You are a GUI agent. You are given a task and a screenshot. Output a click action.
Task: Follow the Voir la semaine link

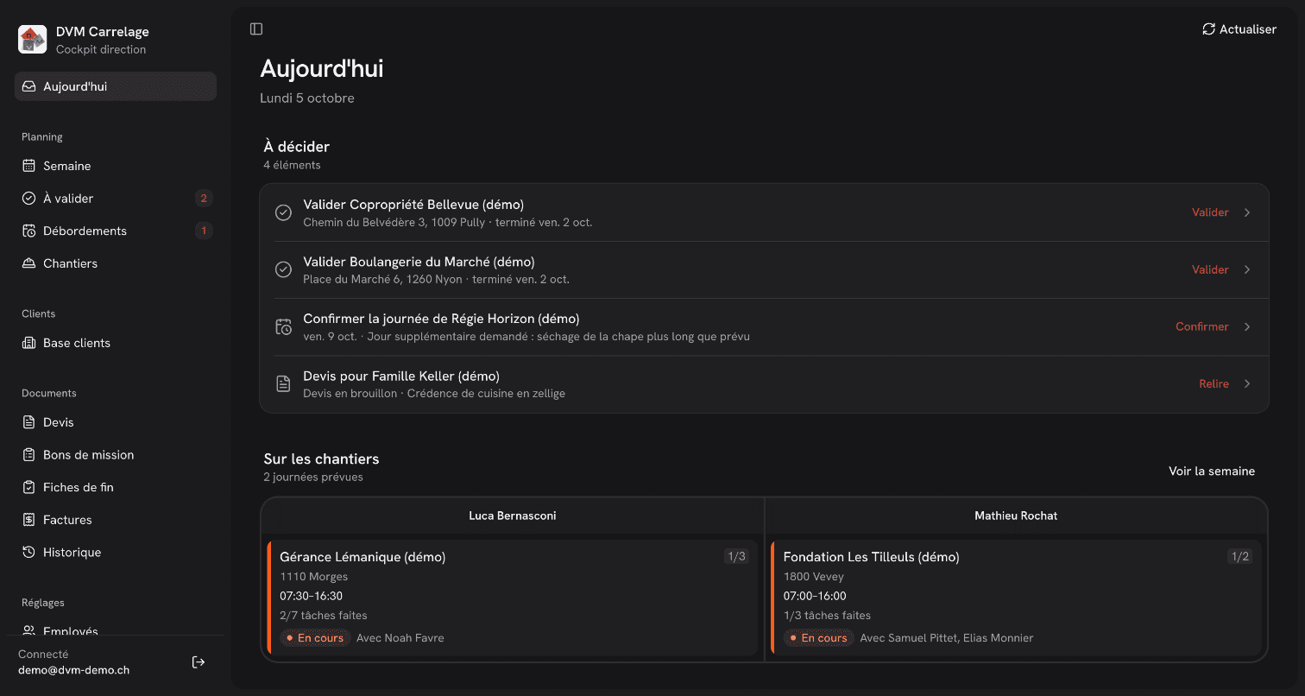(1212, 471)
